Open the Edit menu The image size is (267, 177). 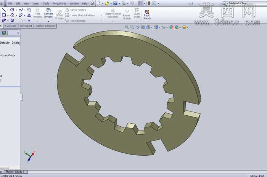coord(18,3)
